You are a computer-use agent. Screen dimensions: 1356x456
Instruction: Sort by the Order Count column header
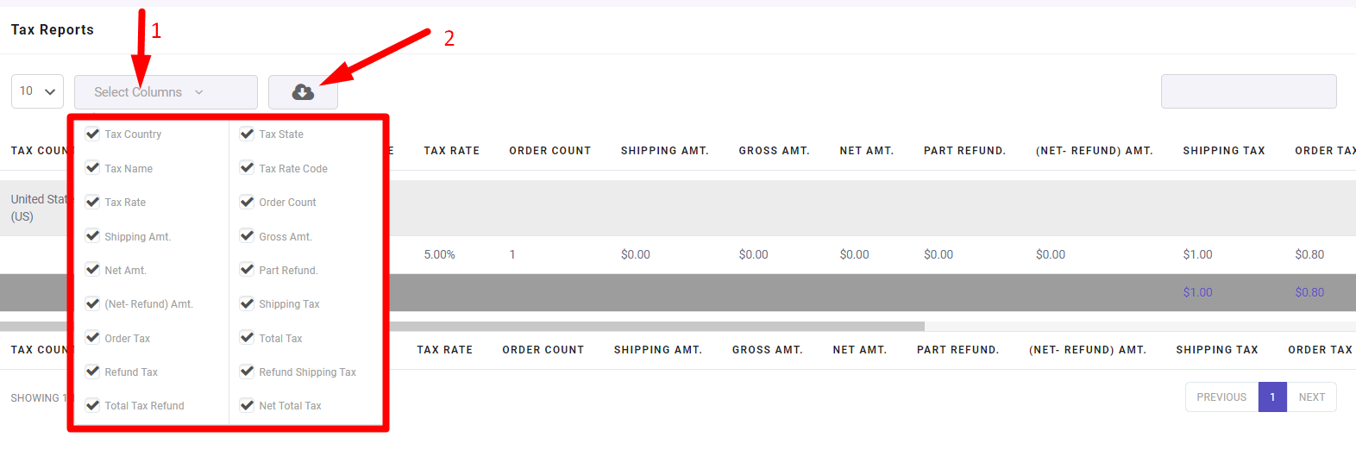pyautogui.click(x=549, y=151)
